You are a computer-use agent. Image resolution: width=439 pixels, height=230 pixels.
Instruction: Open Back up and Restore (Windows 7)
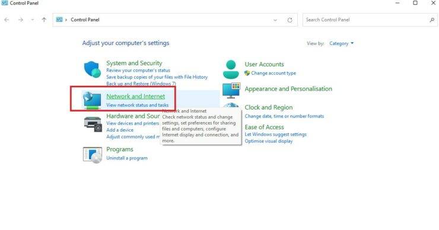141,84
